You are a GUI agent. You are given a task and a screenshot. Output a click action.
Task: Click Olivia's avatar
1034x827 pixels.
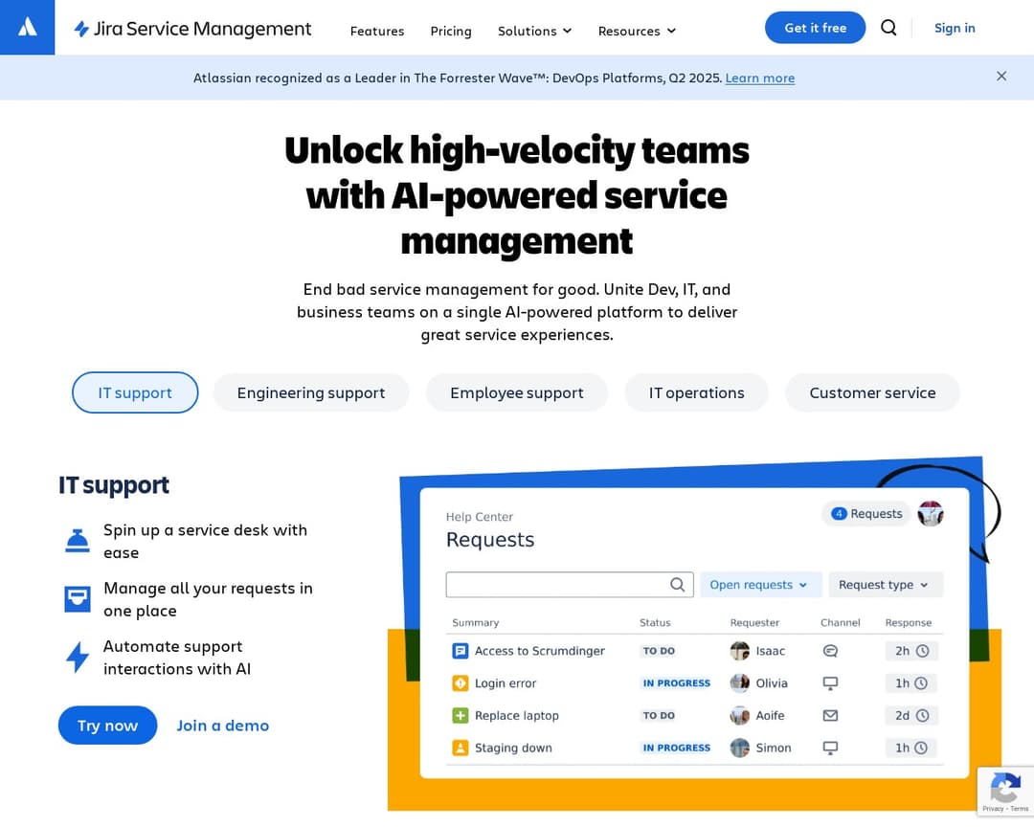pos(740,683)
